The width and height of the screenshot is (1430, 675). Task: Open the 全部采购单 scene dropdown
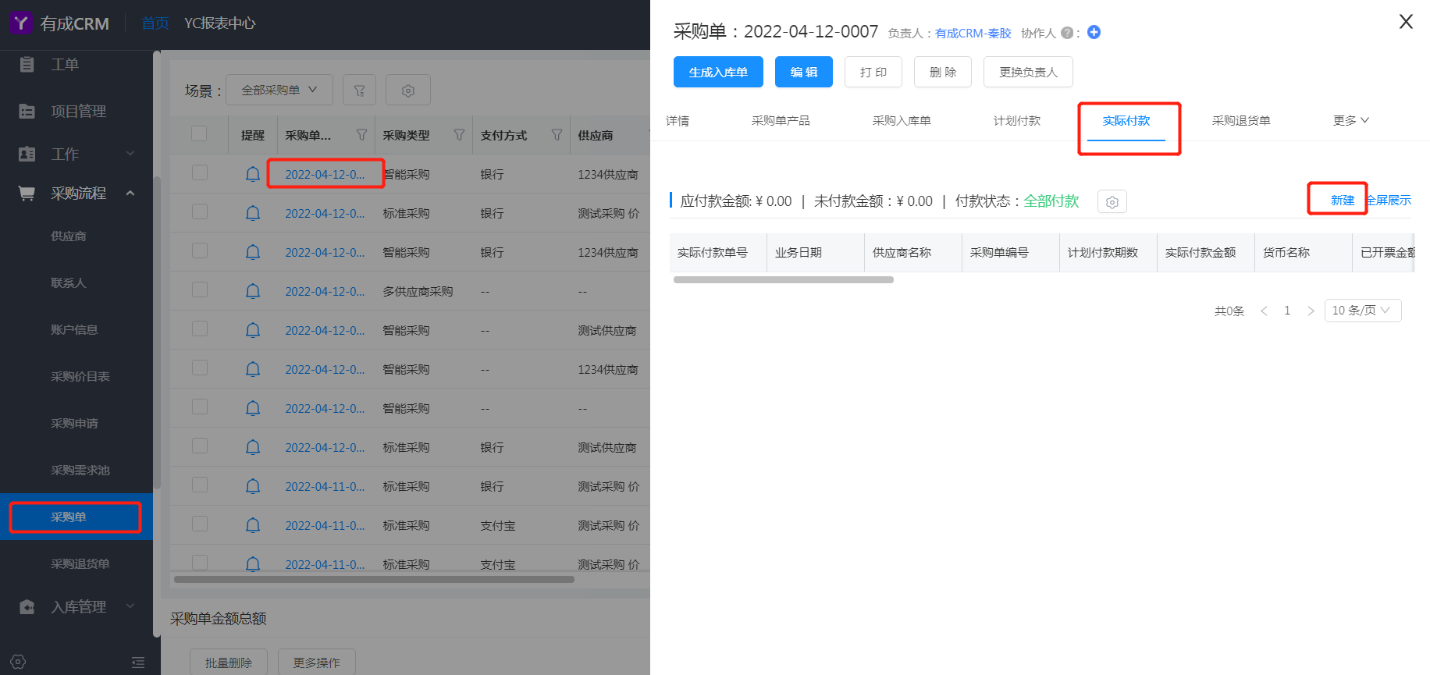tap(279, 91)
